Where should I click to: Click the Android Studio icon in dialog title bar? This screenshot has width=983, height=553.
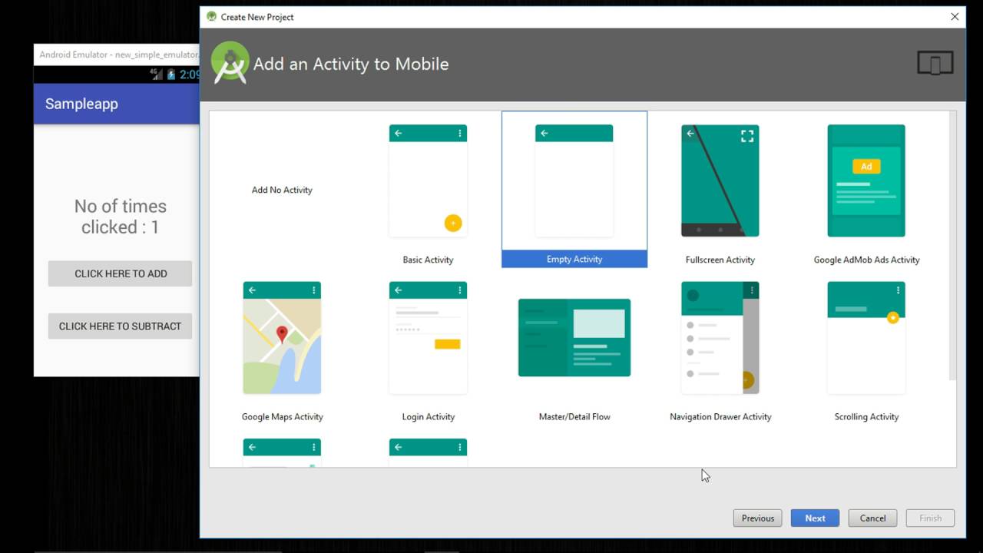(x=211, y=16)
